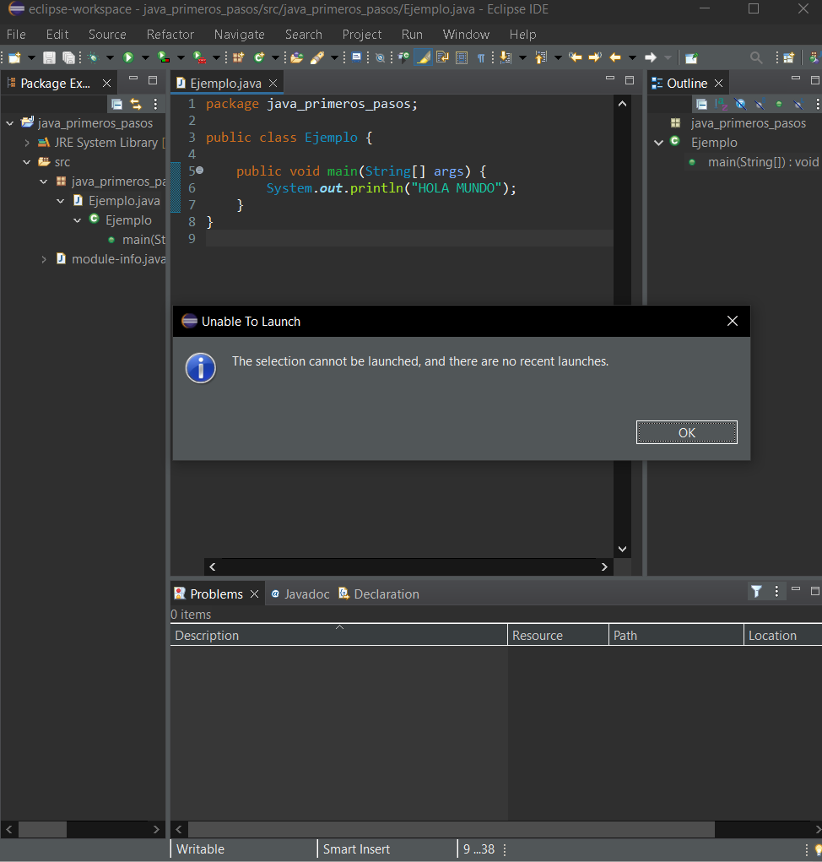Click the Open Perspective icon
822x862 pixels.
click(788, 57)
